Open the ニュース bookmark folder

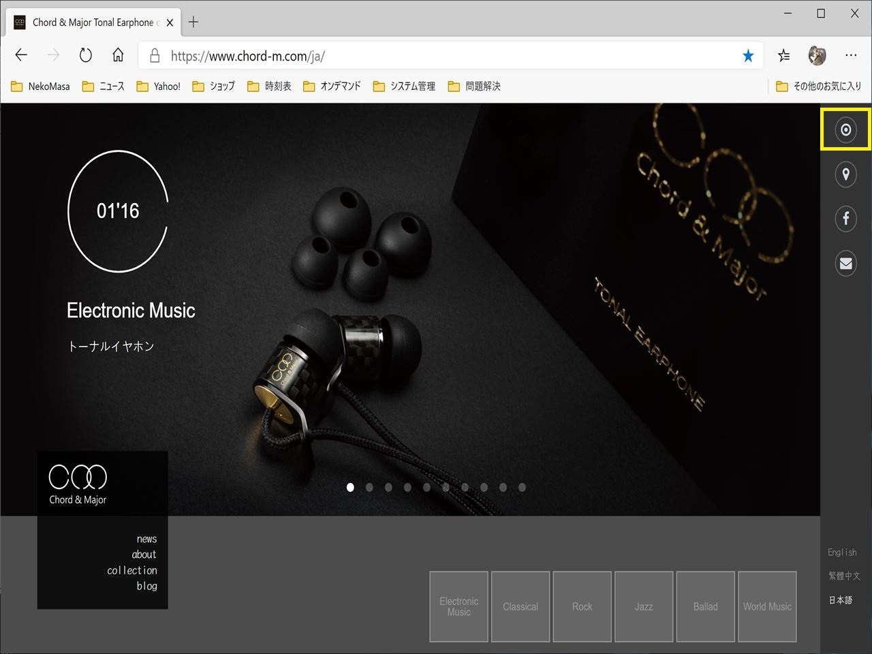104,87
